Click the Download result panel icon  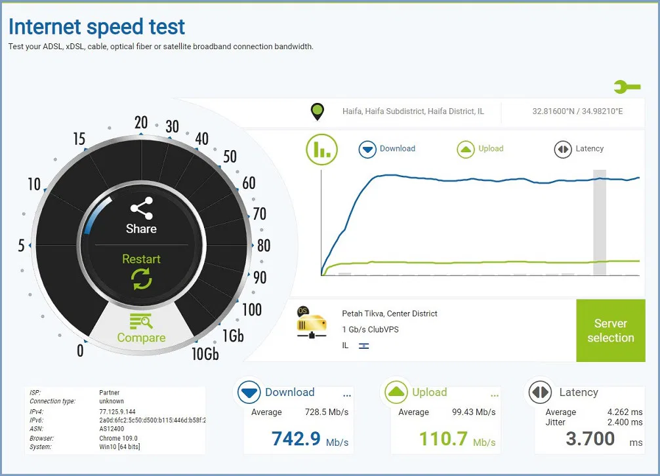click(249, 393)
